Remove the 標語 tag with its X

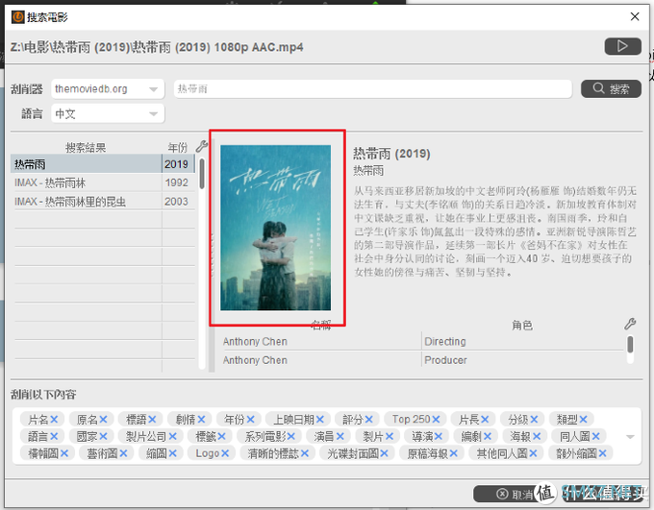(x=152, y=419)
